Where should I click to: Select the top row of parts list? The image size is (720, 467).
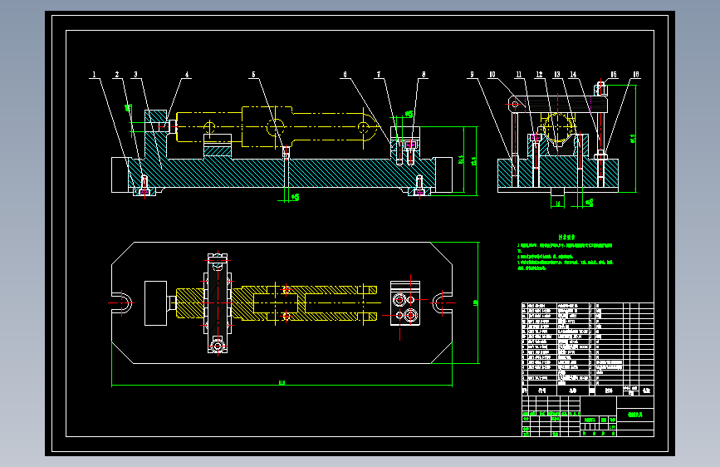(x=588, y=305)
